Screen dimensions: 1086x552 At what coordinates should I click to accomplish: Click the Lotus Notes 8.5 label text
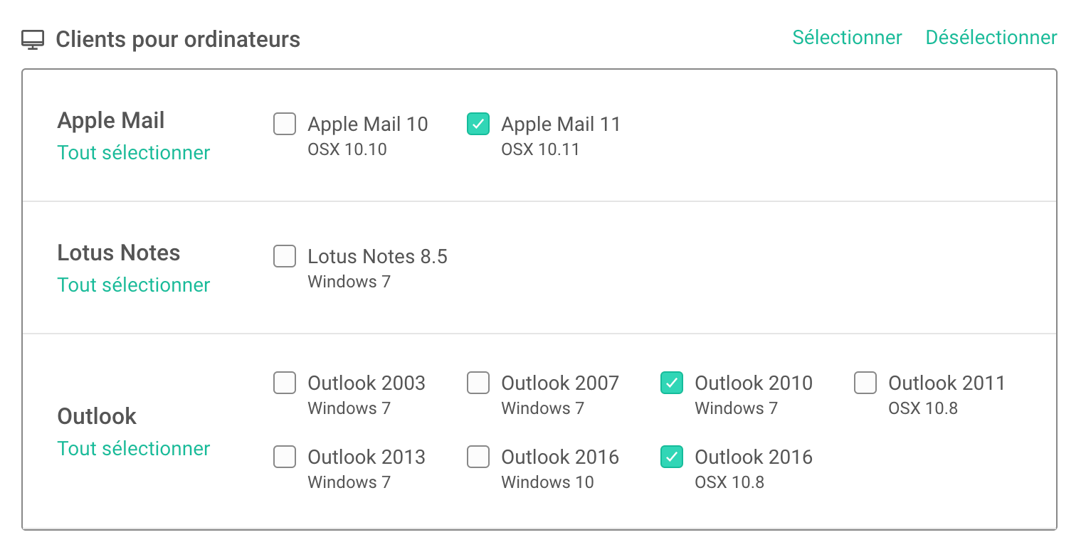click(378, 257)
